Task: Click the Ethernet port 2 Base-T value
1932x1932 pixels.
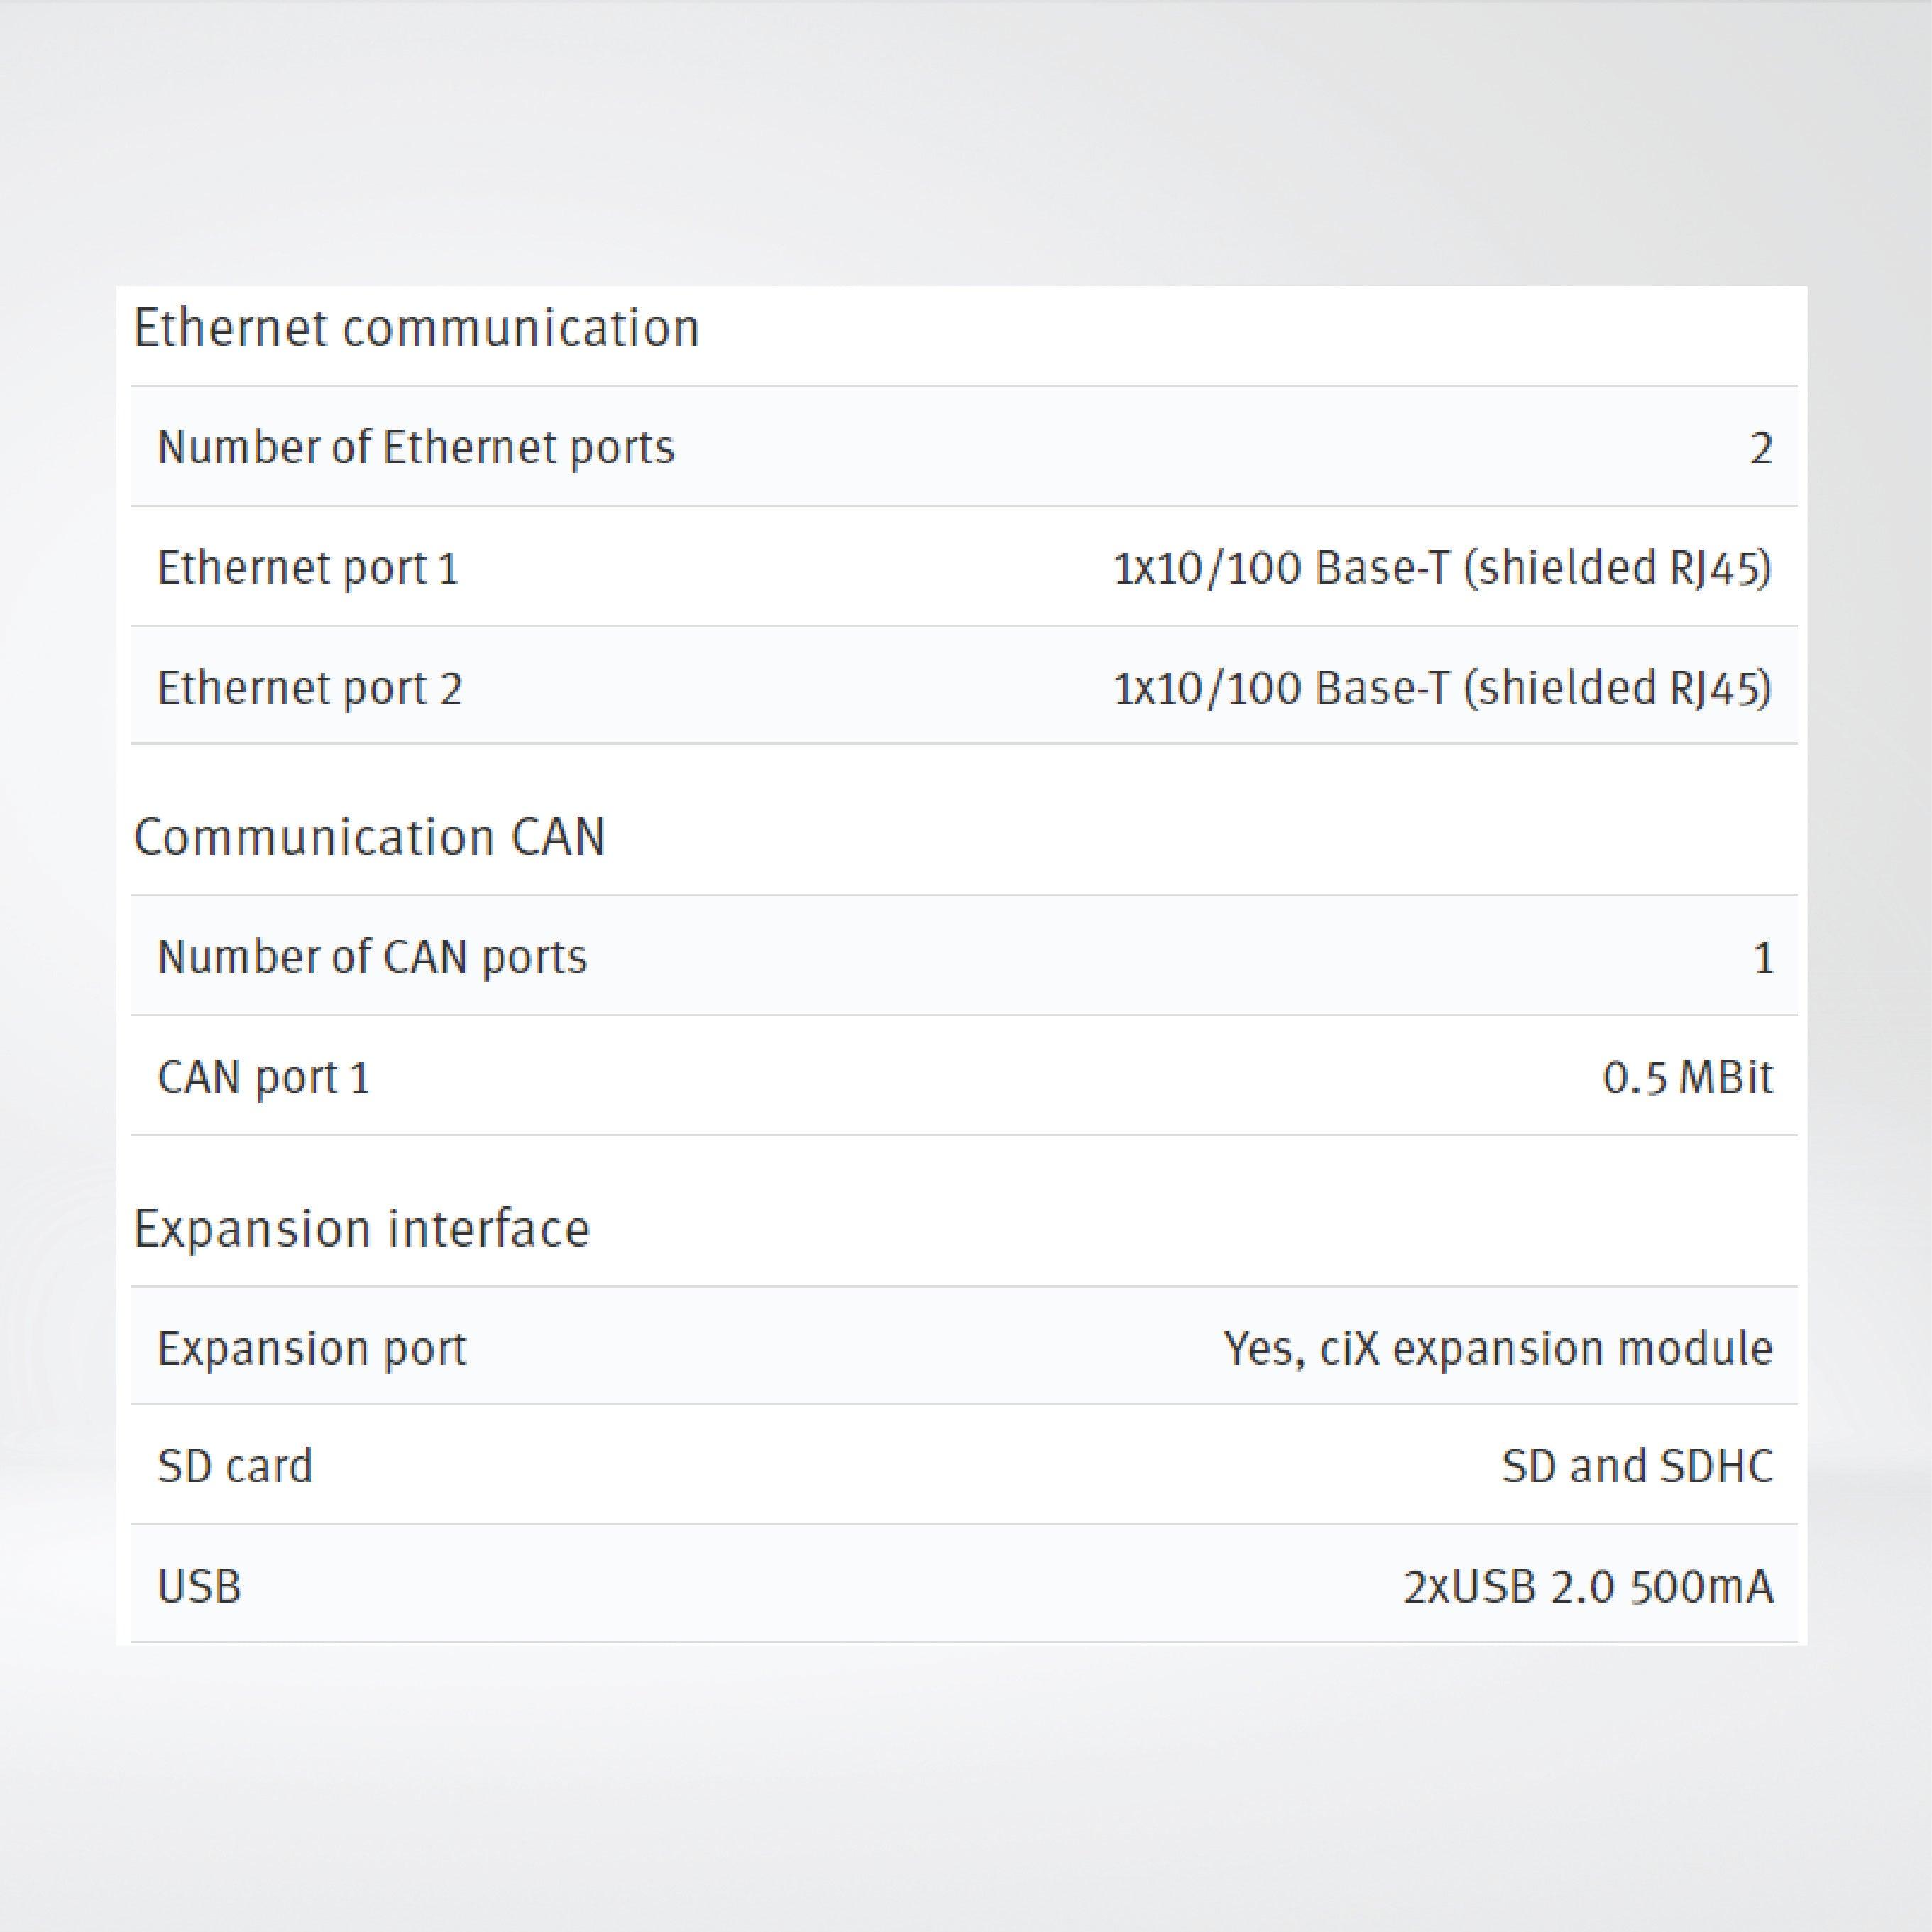Action: 1441,688
